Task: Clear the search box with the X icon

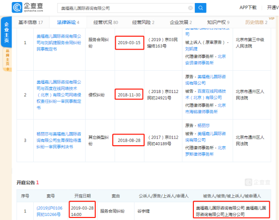Action: (190, 8)
